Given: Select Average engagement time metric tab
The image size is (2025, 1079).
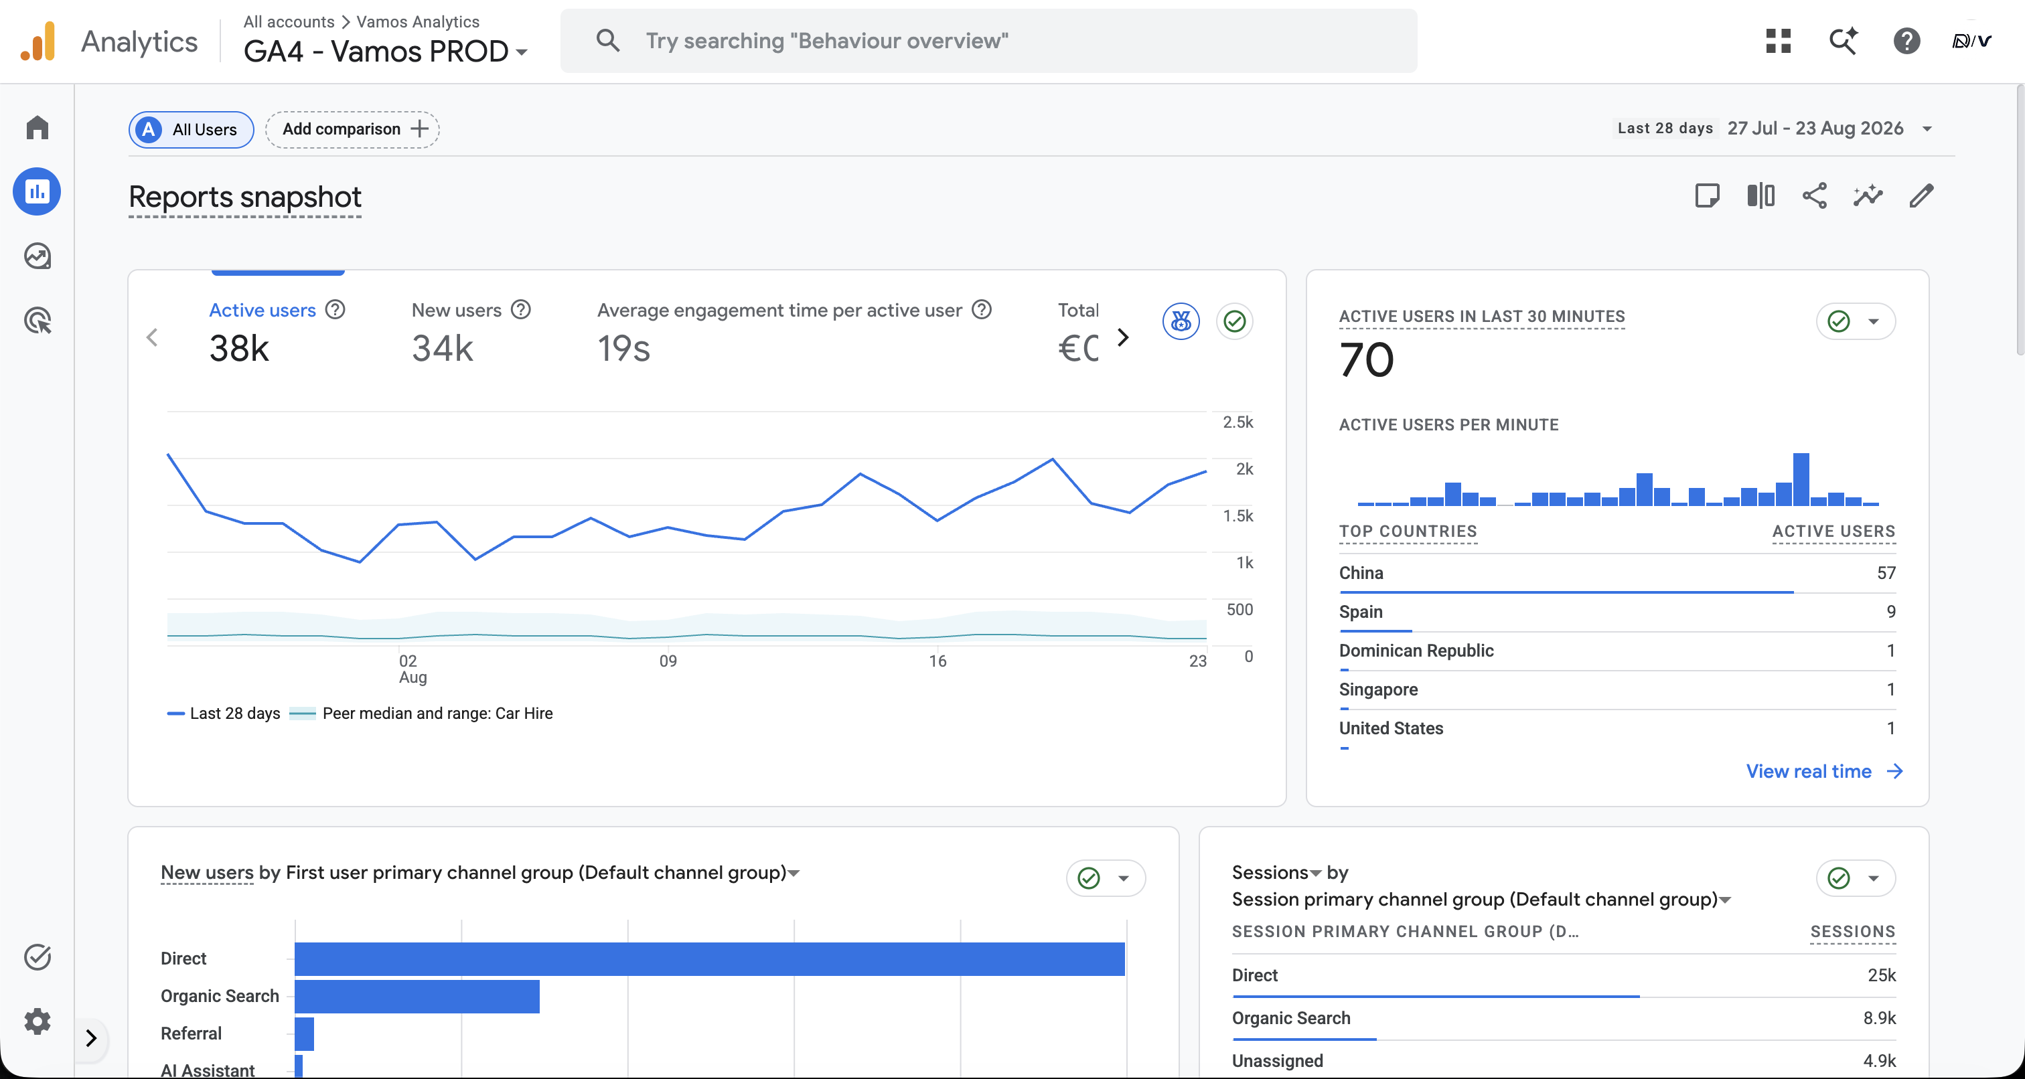Looking at the screenshot, I should pyautogui.click(x=794, y=331).
